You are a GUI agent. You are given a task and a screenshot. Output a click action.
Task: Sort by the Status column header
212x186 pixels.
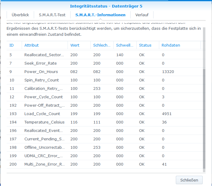[x=148, y=45]
